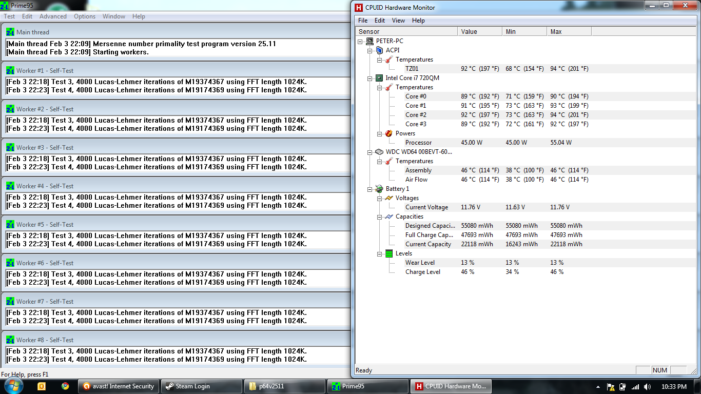Open the Options menu in Prime95

[85, 16]
